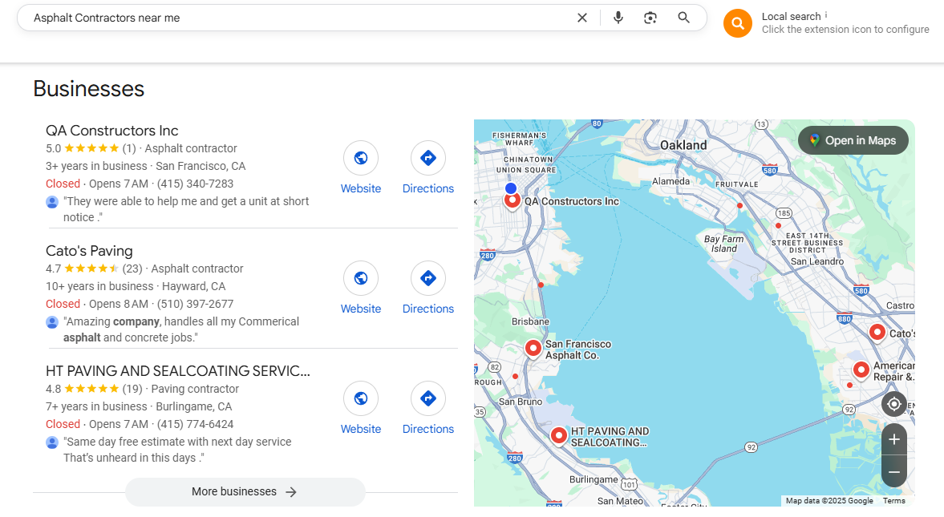Select San Francisco Asphalt Co. map pin

pos(533,348)
